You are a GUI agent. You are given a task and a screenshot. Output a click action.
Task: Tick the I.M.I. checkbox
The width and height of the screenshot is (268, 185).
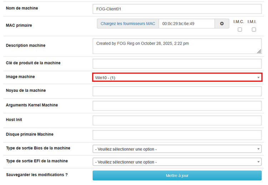[x=254, y=30]
